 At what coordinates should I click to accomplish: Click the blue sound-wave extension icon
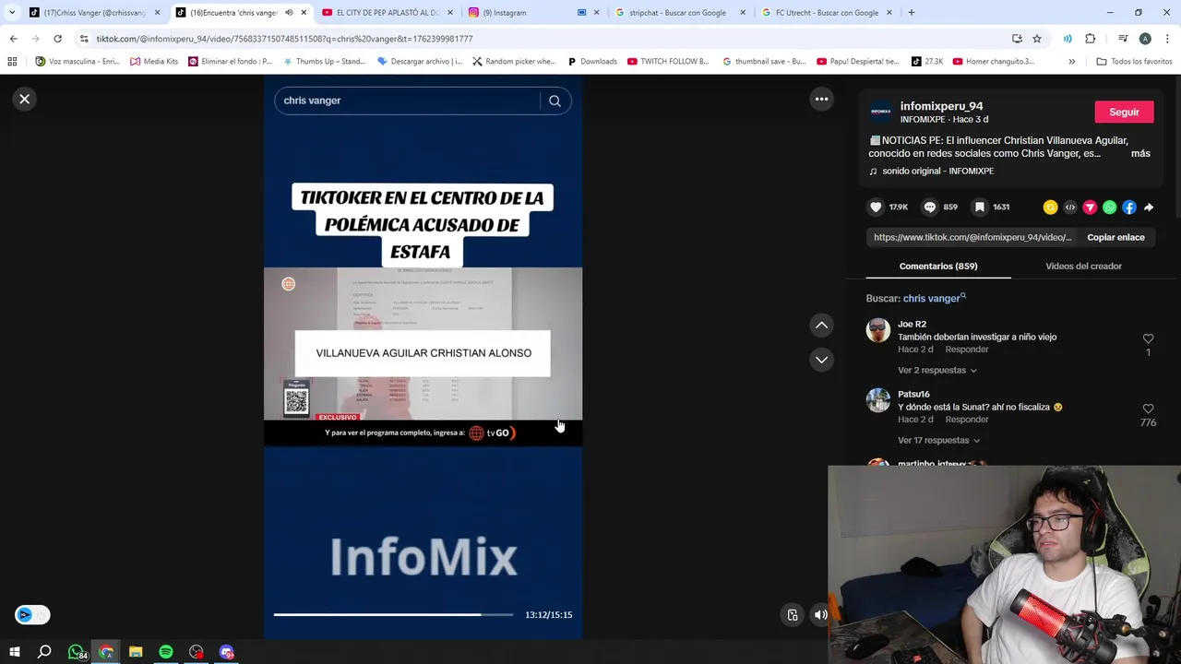(x=1068, y=39)
